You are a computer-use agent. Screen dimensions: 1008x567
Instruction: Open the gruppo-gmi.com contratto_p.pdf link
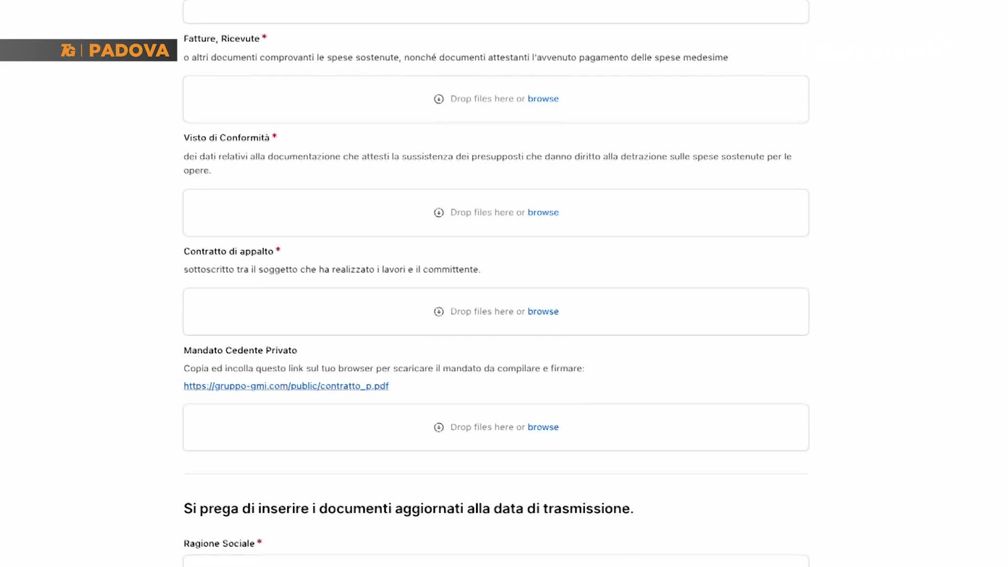(286, 386)
